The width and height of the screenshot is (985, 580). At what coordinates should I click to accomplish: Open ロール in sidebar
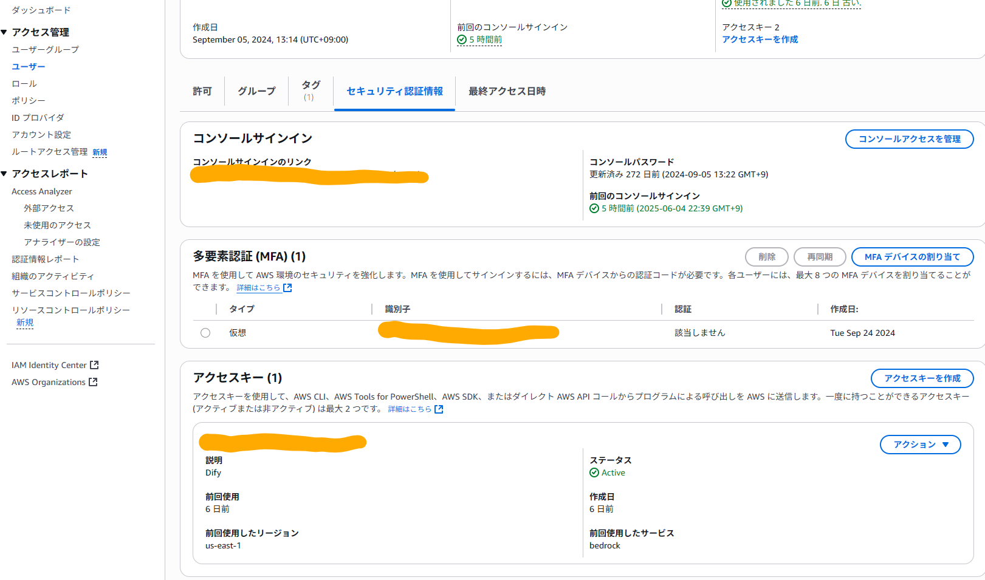click(x=24, y=84)
